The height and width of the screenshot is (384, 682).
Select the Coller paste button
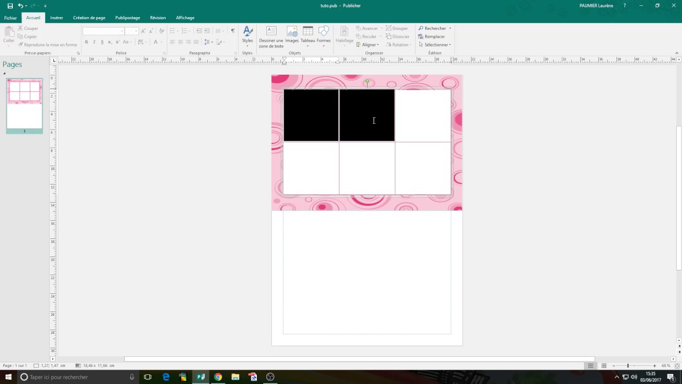click(9, 35)
